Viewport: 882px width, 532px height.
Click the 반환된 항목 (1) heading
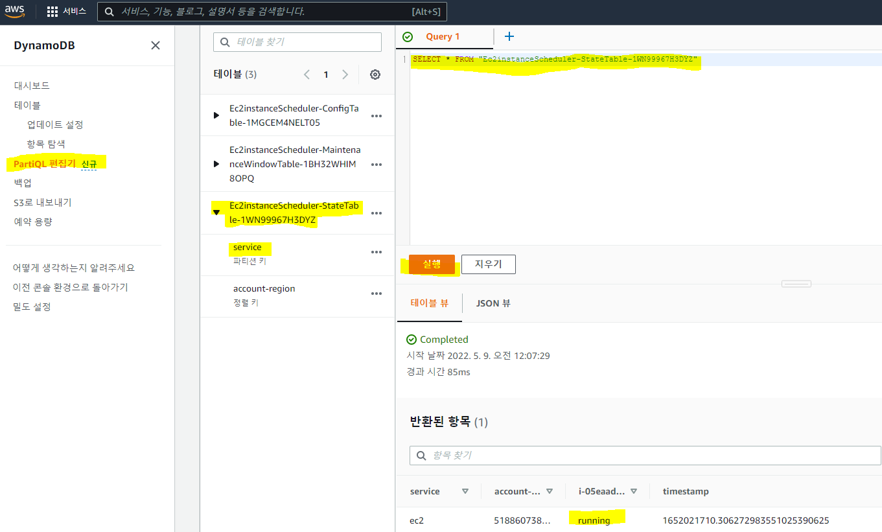pos(449,422)
